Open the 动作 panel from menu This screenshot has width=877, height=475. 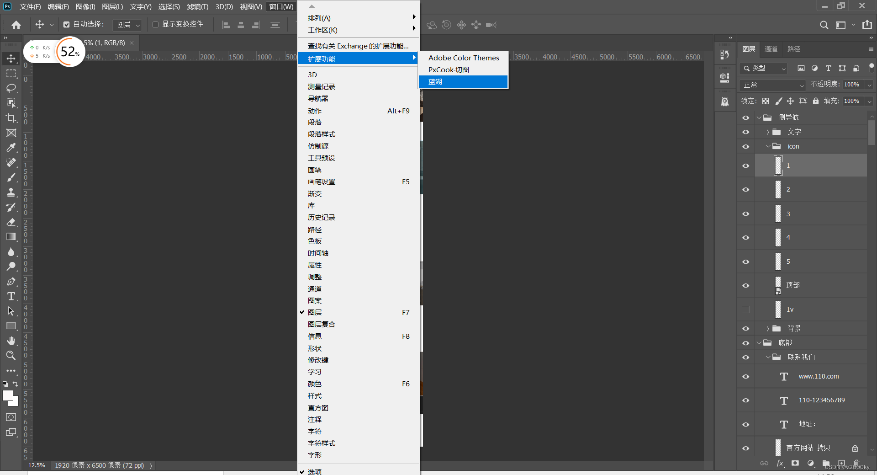pos(359,111)
